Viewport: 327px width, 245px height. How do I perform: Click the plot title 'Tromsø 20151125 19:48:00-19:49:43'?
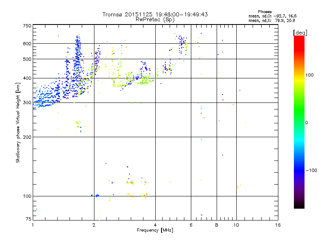(x=155, y=14)
